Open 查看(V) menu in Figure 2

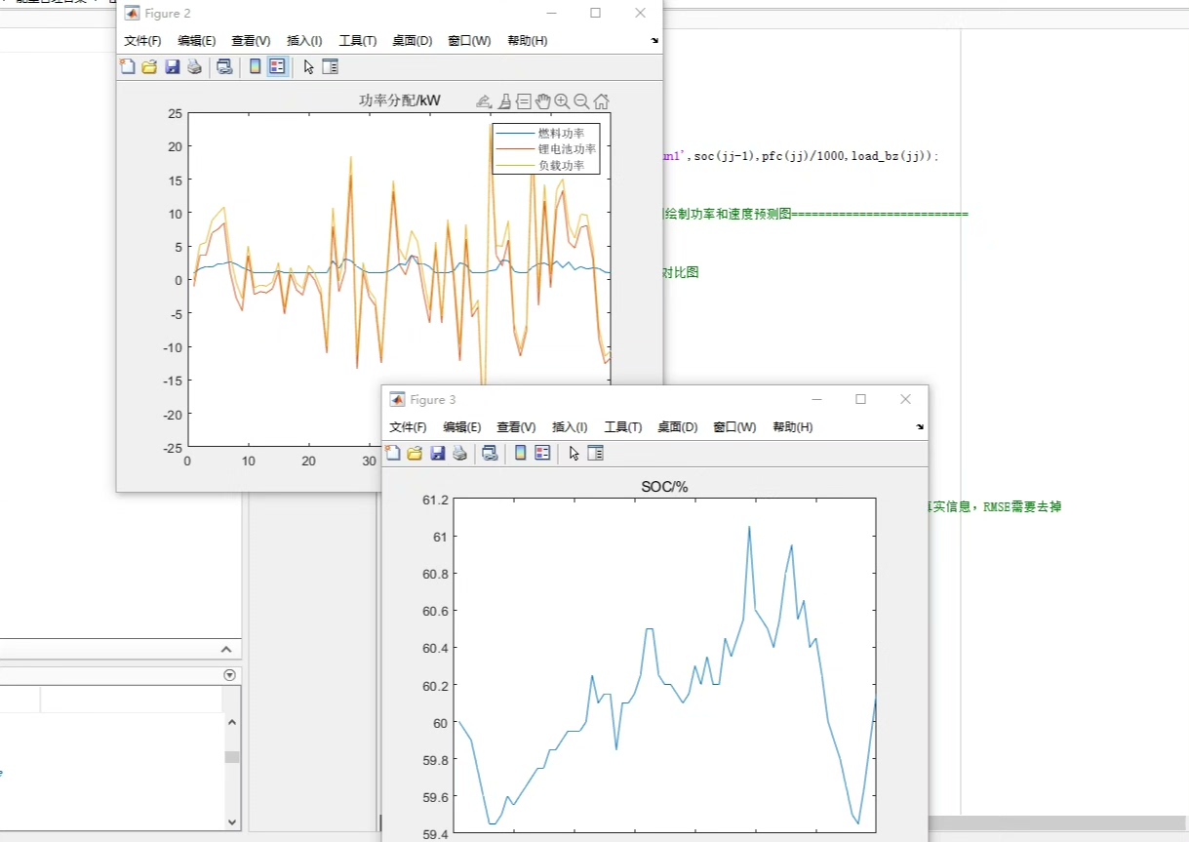pos(251,41)
